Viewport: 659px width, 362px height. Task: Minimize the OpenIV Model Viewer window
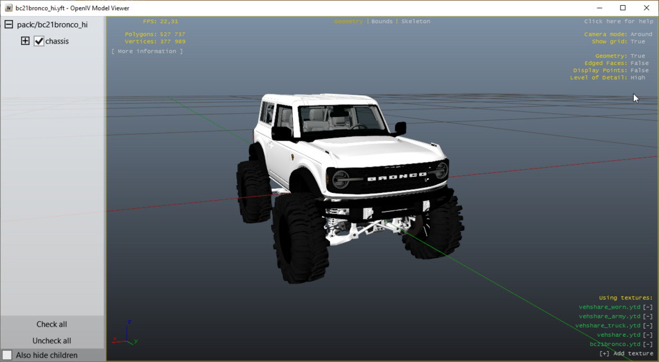click(x=600, y=8)
